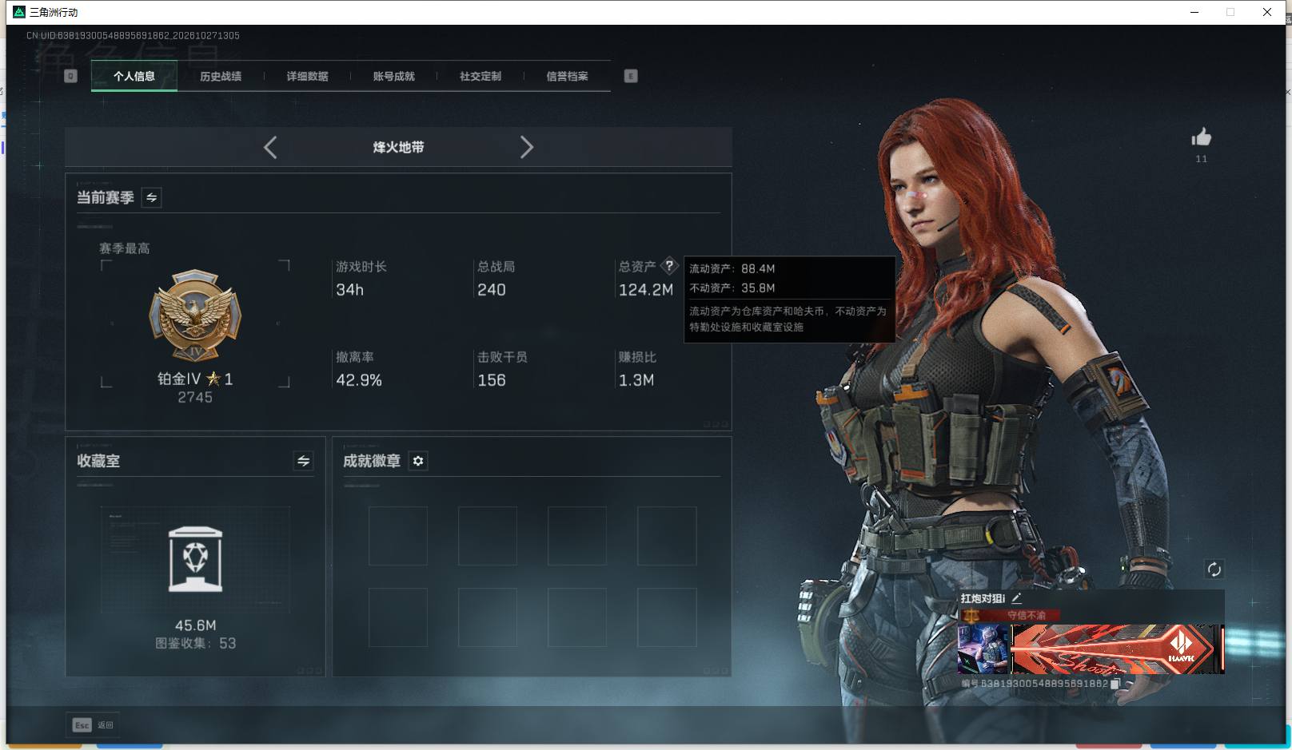Image resolution: width=1292 pixels, height=750 pixels.
Task: Open the 信誉档案 tab
Action: coord(567,77)
